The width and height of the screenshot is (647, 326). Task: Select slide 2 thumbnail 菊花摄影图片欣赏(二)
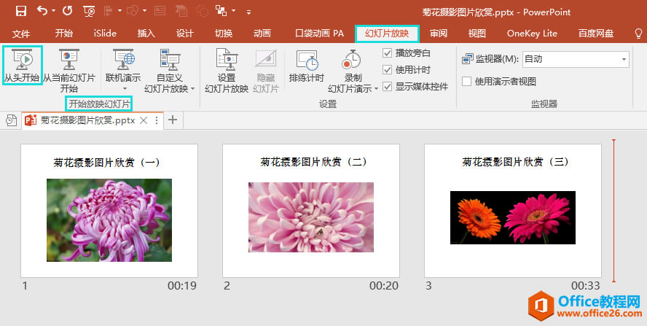coord(311,211)
